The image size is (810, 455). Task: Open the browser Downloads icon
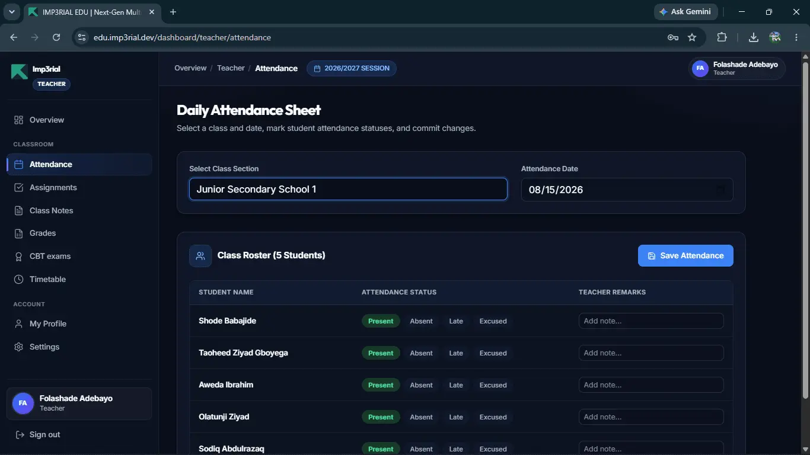point(754,37)
